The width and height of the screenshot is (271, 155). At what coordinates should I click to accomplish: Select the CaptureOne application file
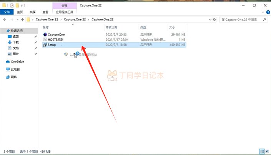(x=114, y=35)
